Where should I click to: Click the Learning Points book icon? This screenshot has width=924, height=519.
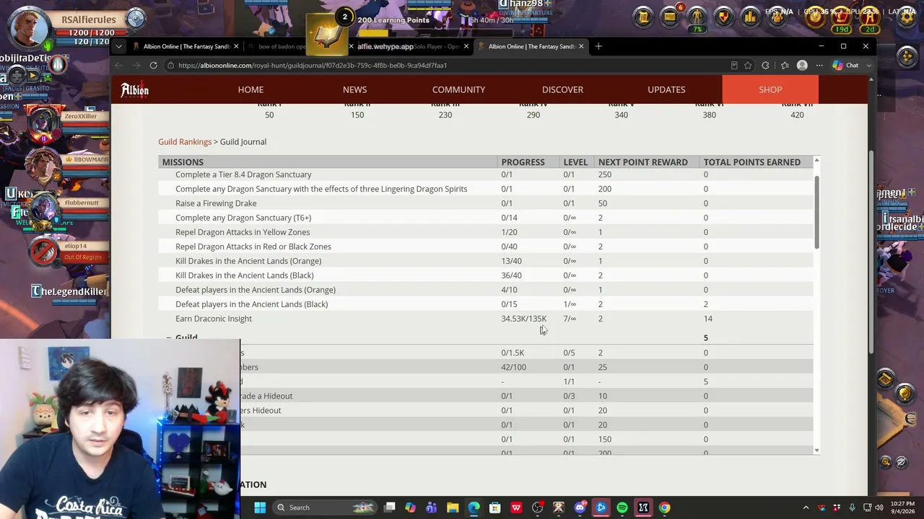point(326,33)
